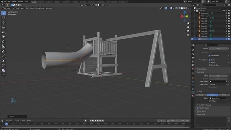
Task: Switch to the Sculpting workspace tab
Action: [49, 2]
